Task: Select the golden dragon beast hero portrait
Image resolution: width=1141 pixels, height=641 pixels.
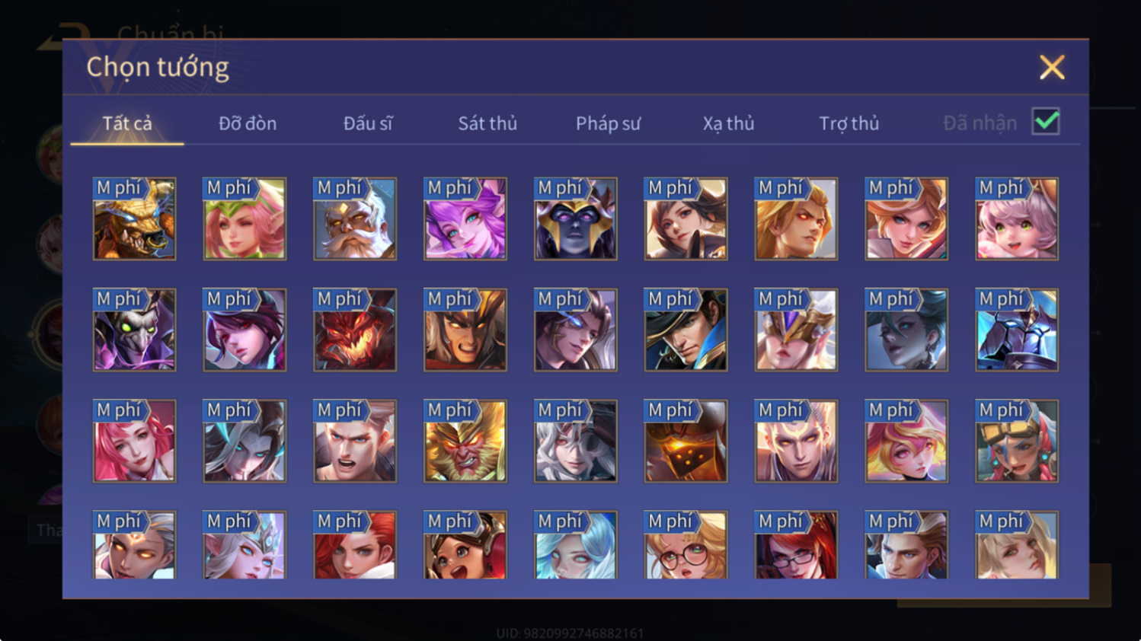Action: (x=134, y=219)
